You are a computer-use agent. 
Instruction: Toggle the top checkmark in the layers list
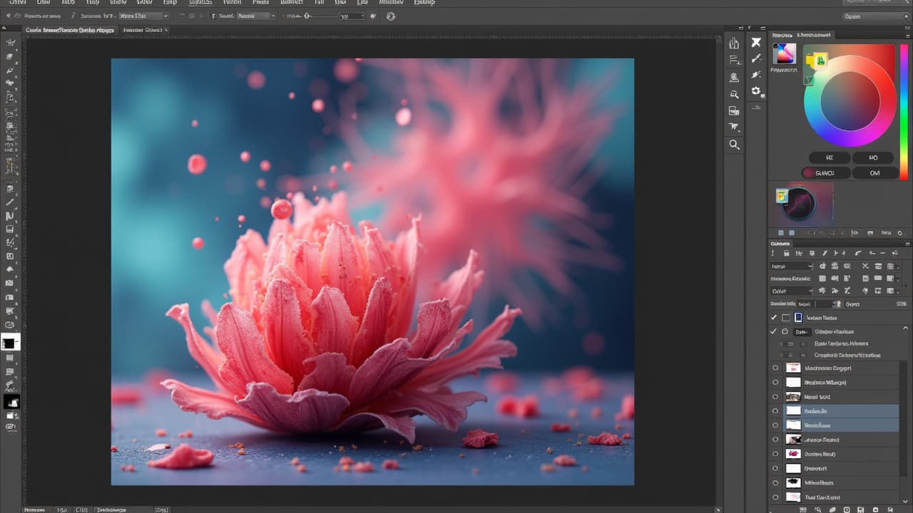(774, 318)
